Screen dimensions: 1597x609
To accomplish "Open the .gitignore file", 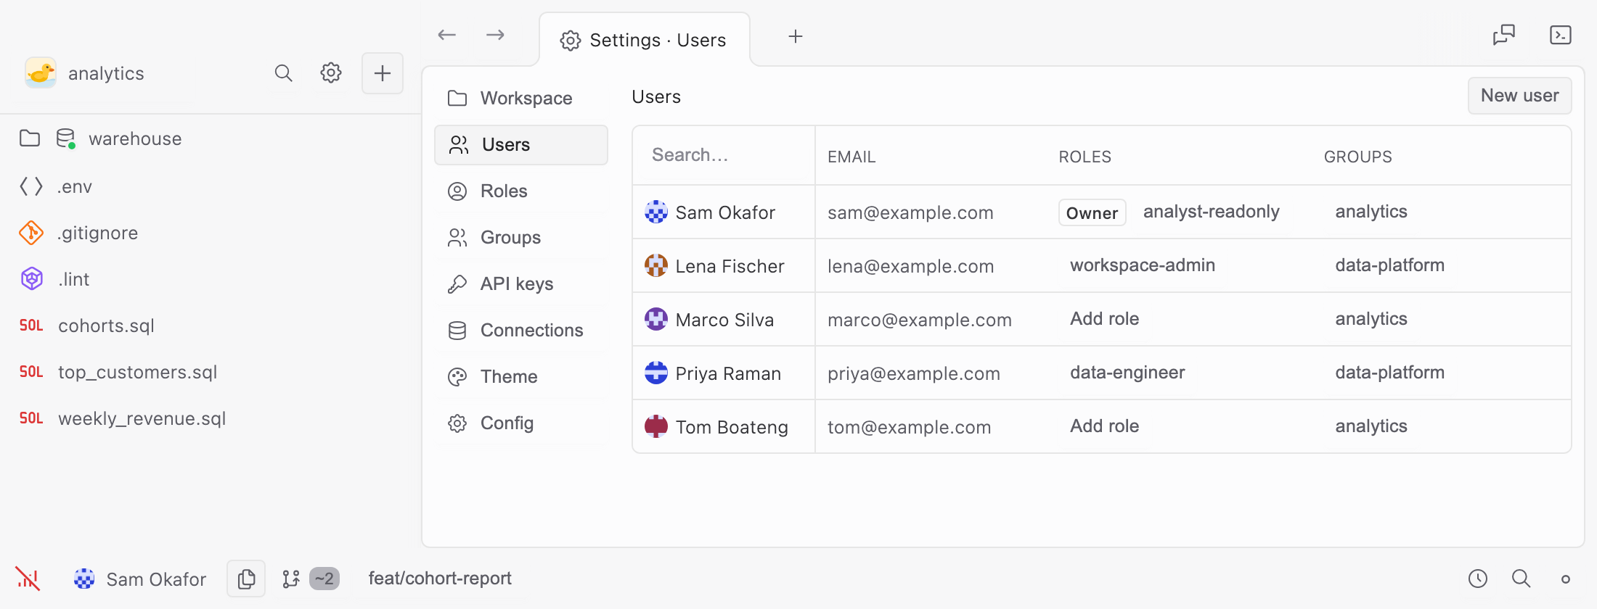I will point(211,233).
